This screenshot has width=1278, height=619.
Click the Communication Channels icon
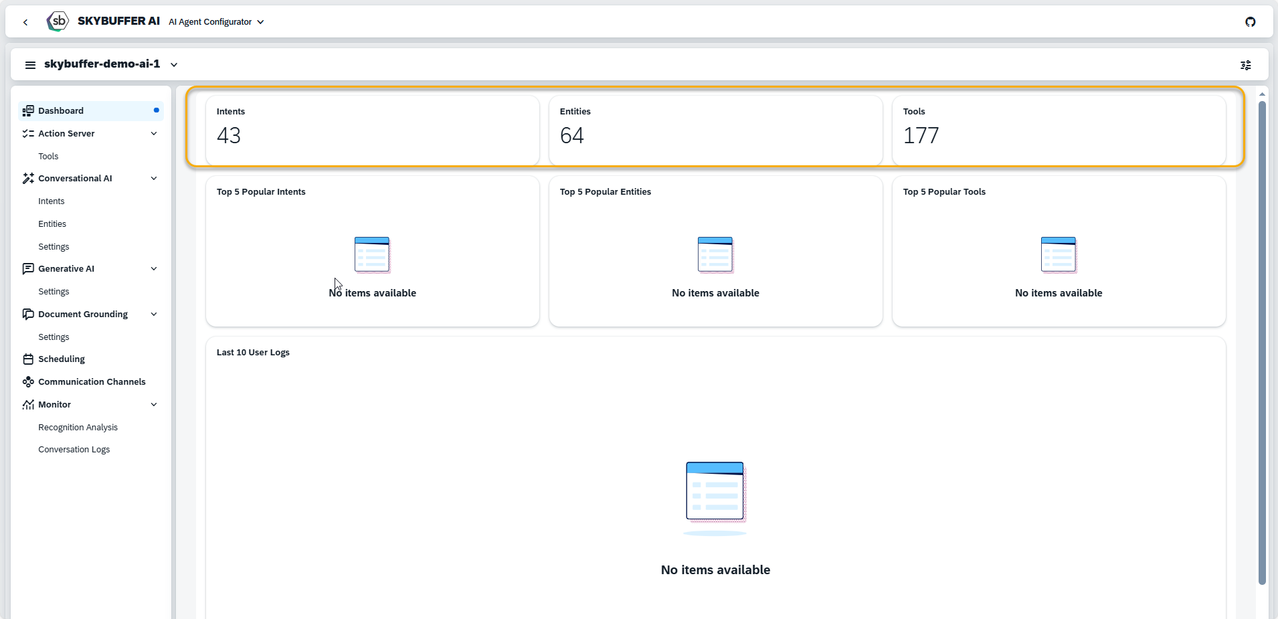pos(28,382)
